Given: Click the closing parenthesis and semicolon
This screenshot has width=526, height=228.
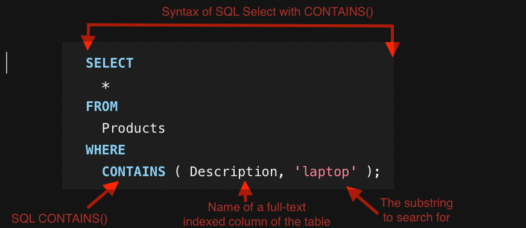Looking at the screenshot, I should pyautogui.click(x=373, y=173).
